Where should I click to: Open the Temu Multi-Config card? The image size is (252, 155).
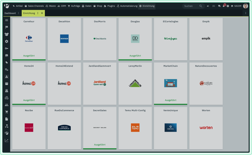[x=135, y=128]
